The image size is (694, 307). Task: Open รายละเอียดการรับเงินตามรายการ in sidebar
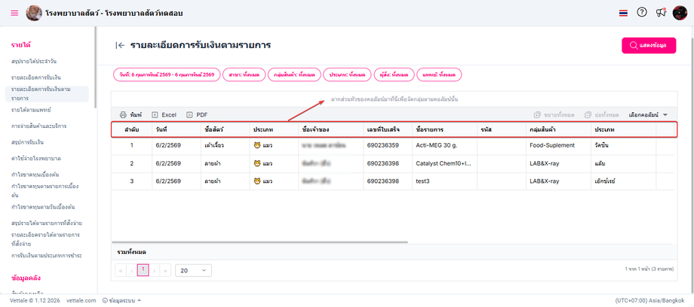(x=48, y=94)
